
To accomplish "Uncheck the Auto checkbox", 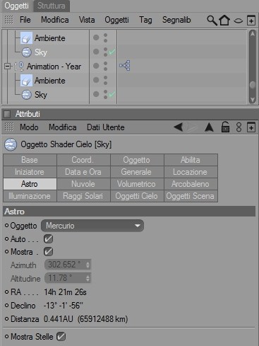I will 48,238.
